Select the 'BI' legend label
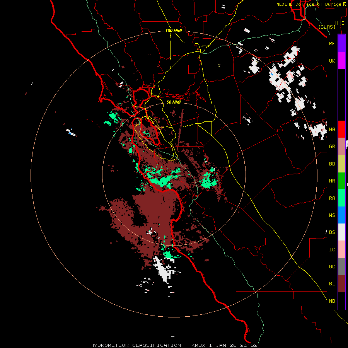Screen dimensions: 348x348 (332, 284)
